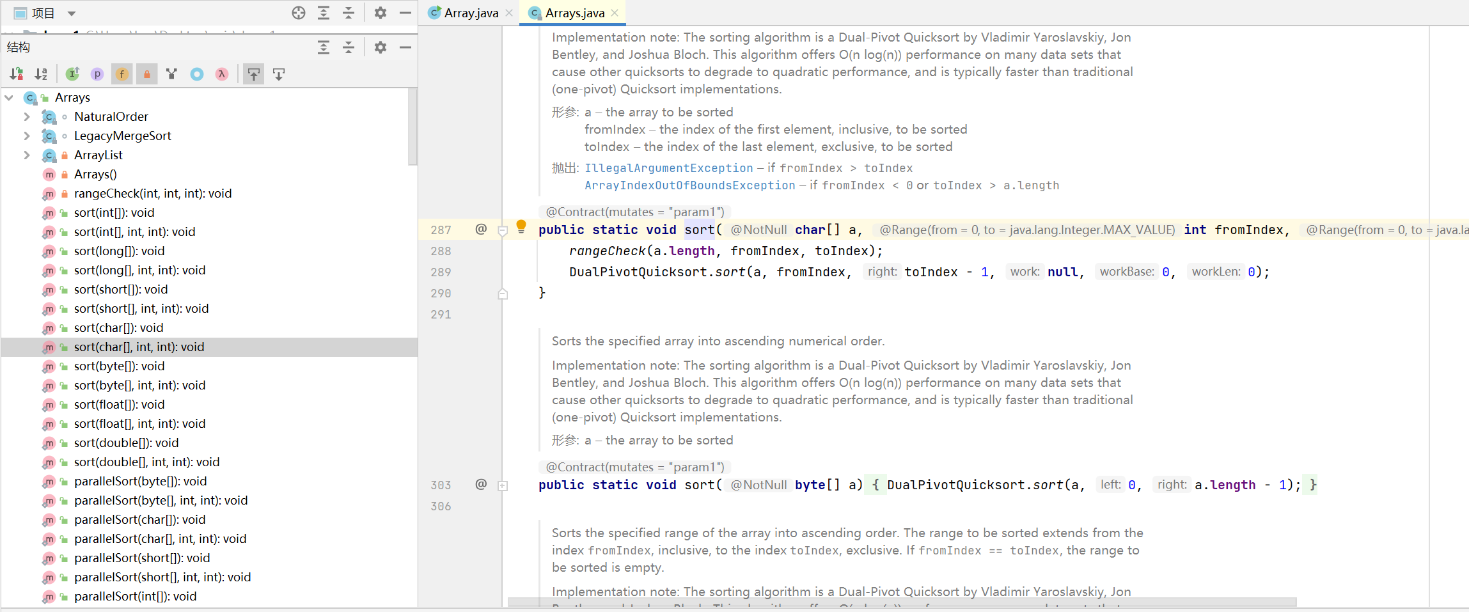The height and width of the screenshot is (612, 1469).
Task: Click DualPivotQuicksort on line 289
Action: click(x=638, y=272)
